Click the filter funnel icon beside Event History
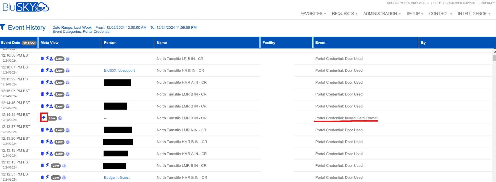The width and height of the screenshot is (496, 182). coord(3,27)
